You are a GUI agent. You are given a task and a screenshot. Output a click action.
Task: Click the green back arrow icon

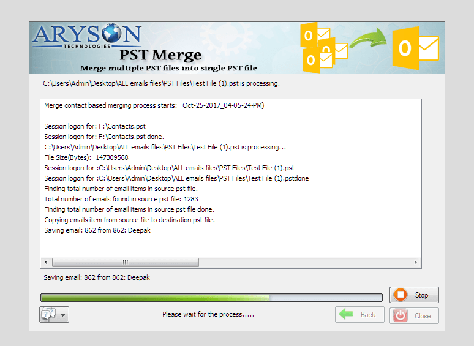pyautogui.click(x=346, y=314)
